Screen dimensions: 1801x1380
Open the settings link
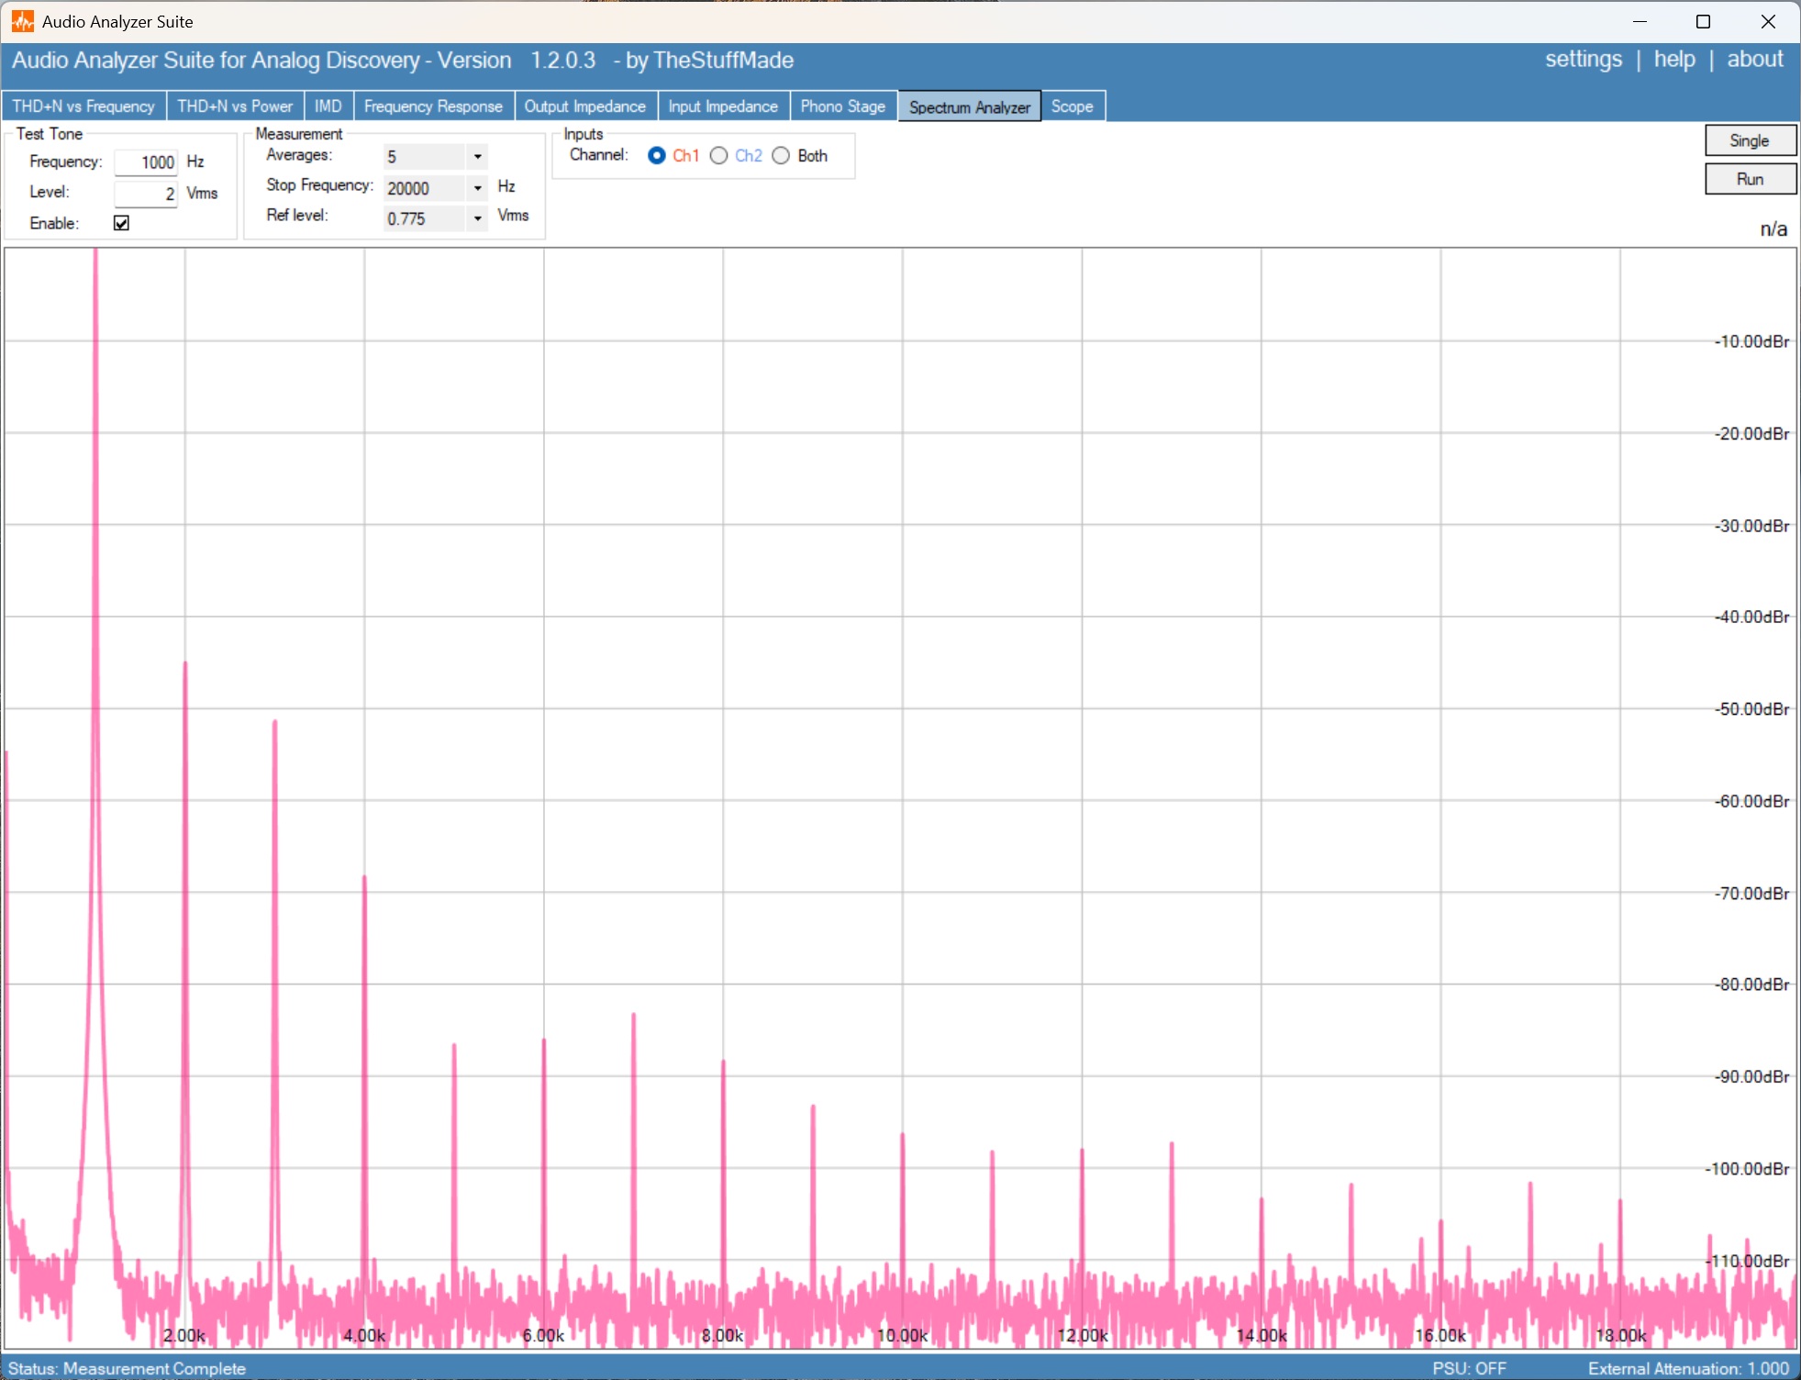pos(1584,60)
